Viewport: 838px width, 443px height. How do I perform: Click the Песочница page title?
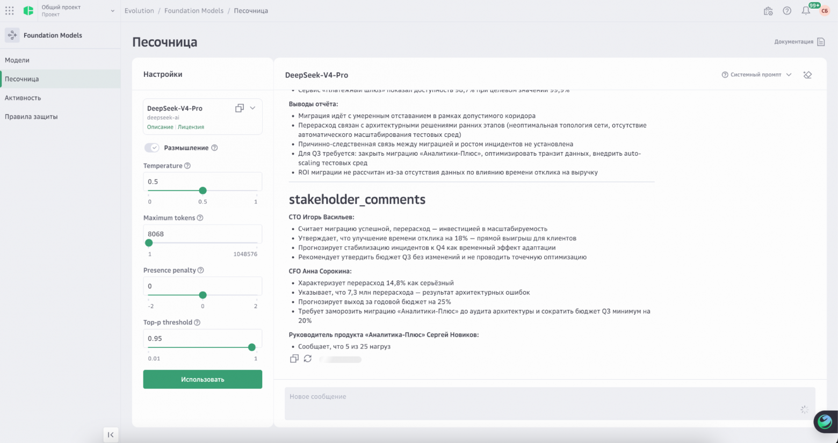(x=165, y=42)
